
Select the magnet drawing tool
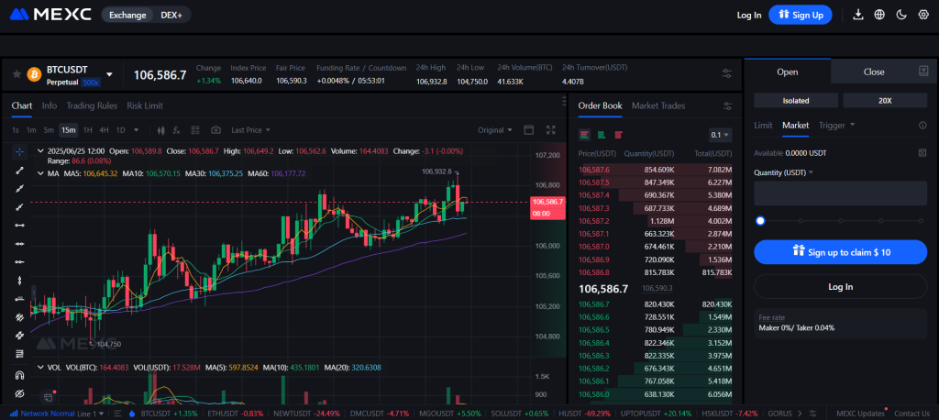point(19,375)
